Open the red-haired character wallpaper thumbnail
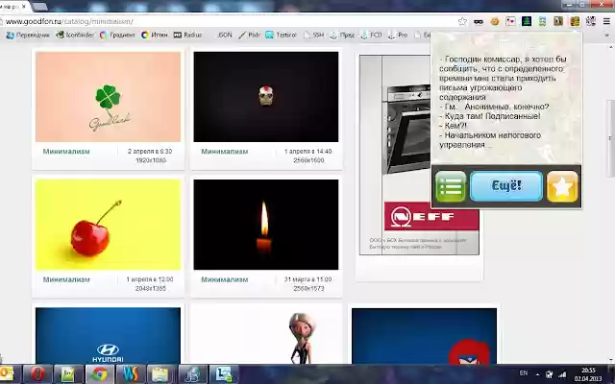615x384 pixels. (x=424, y=336)
